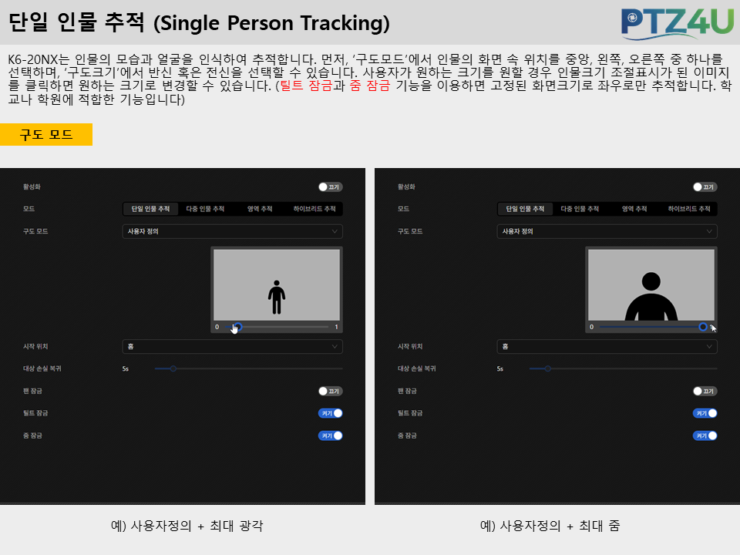Image resolution: width=740 pixels, height=555 pixels.
Task: Open the 시작 위치 홈 dropdown on left
Action: (x=232, y=346)
